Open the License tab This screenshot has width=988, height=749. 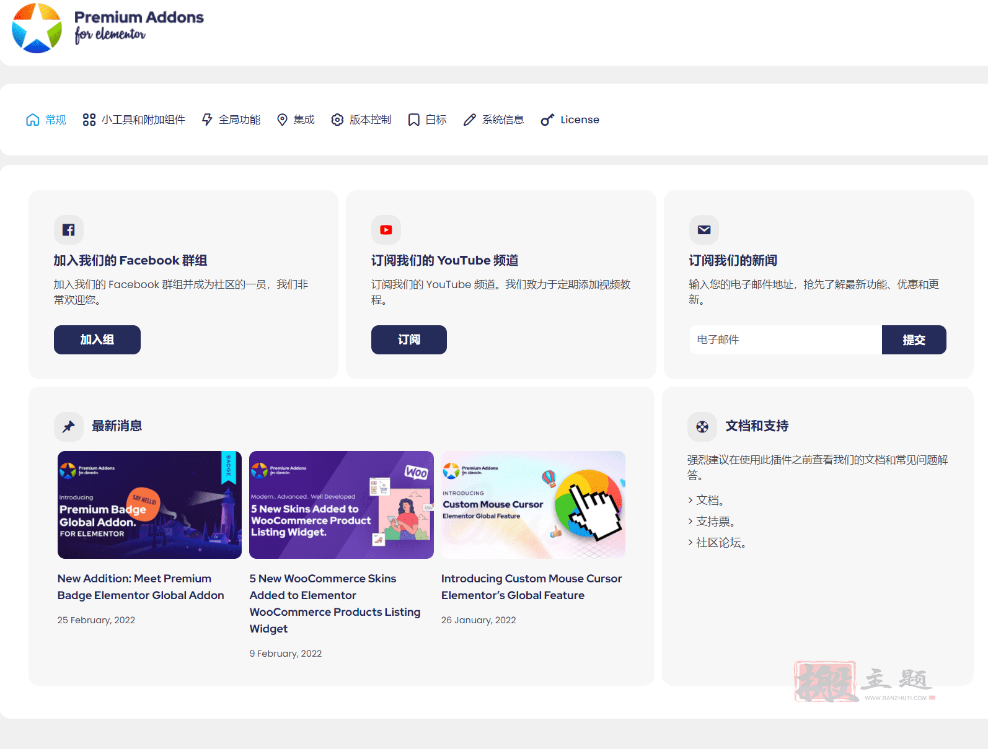(x=570, y=120)
